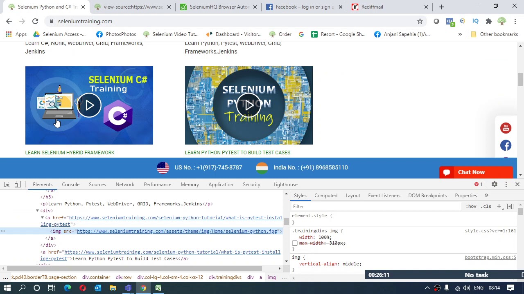This screenshot has width=524, height=294.
Task: Open selenium-python.jpg image source link
Action: tap(177, 231)
